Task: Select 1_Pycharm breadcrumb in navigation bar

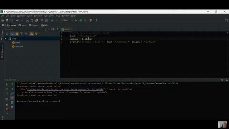Action: (9, 25)
